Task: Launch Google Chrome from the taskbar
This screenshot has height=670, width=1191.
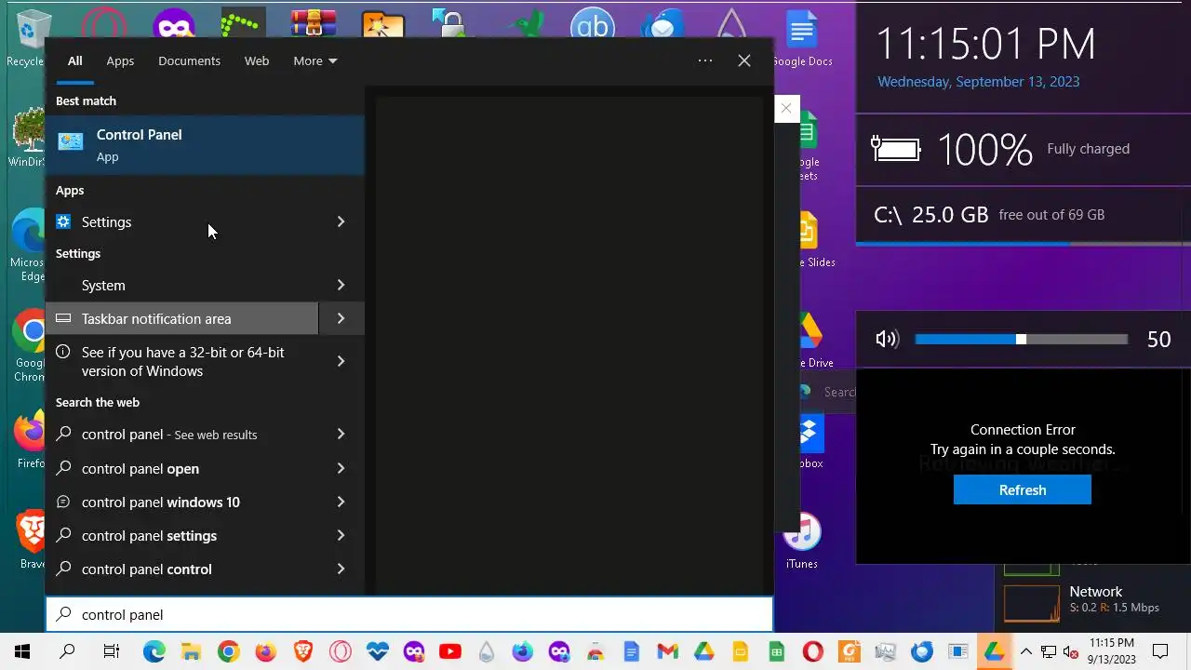Action: point(228,651)
